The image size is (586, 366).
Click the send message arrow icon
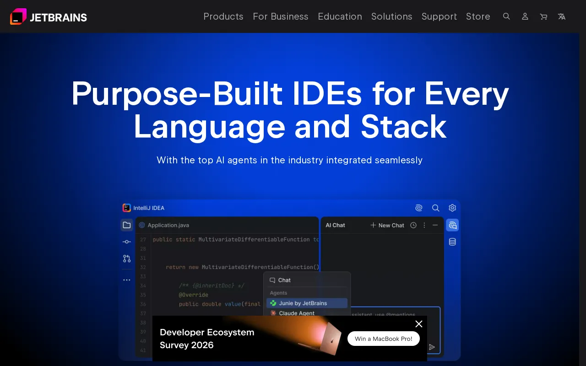pyautogui.click(x=432, y=347)
